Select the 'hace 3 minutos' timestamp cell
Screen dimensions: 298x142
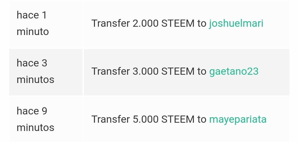(x=46, y=72)
